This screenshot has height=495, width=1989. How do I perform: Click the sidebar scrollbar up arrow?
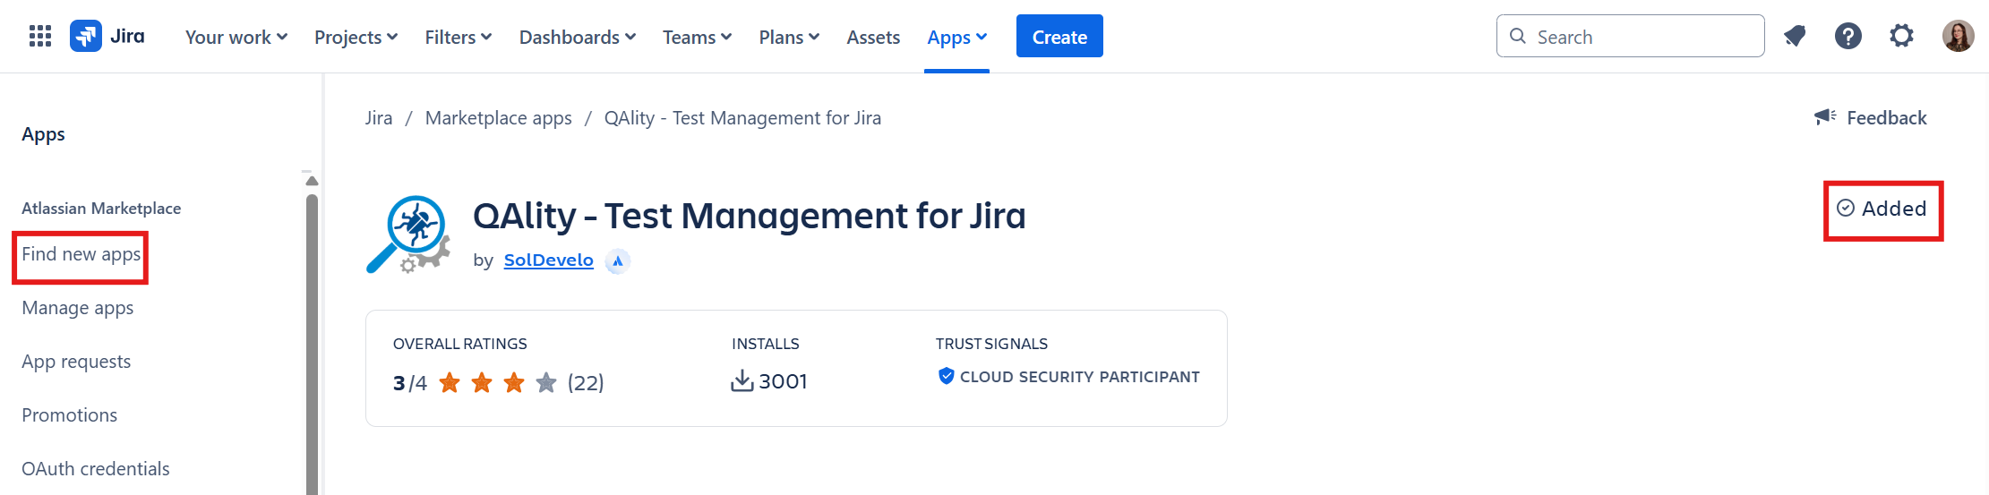pyautogui.click(x=312, y=181)
